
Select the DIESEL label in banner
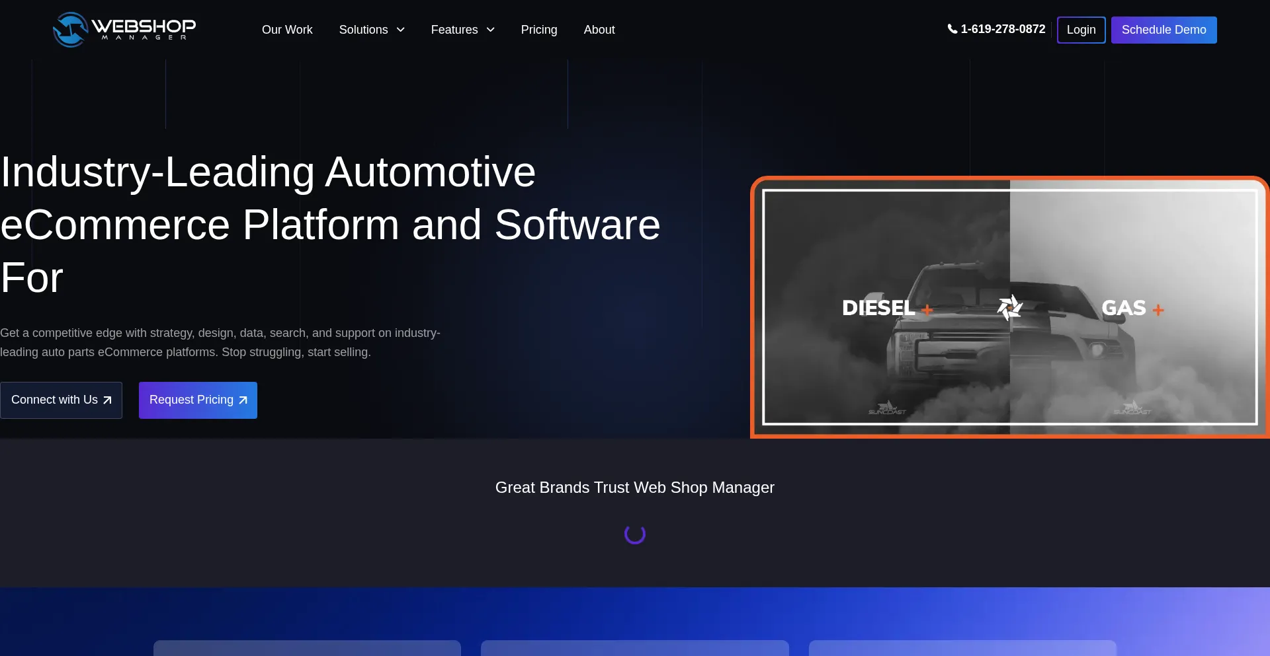coord(878,308)
